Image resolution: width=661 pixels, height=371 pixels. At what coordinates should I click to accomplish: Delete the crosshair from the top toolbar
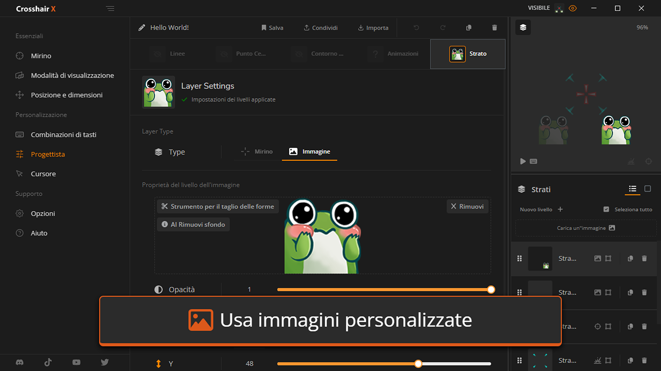click(x=494, y=27)
